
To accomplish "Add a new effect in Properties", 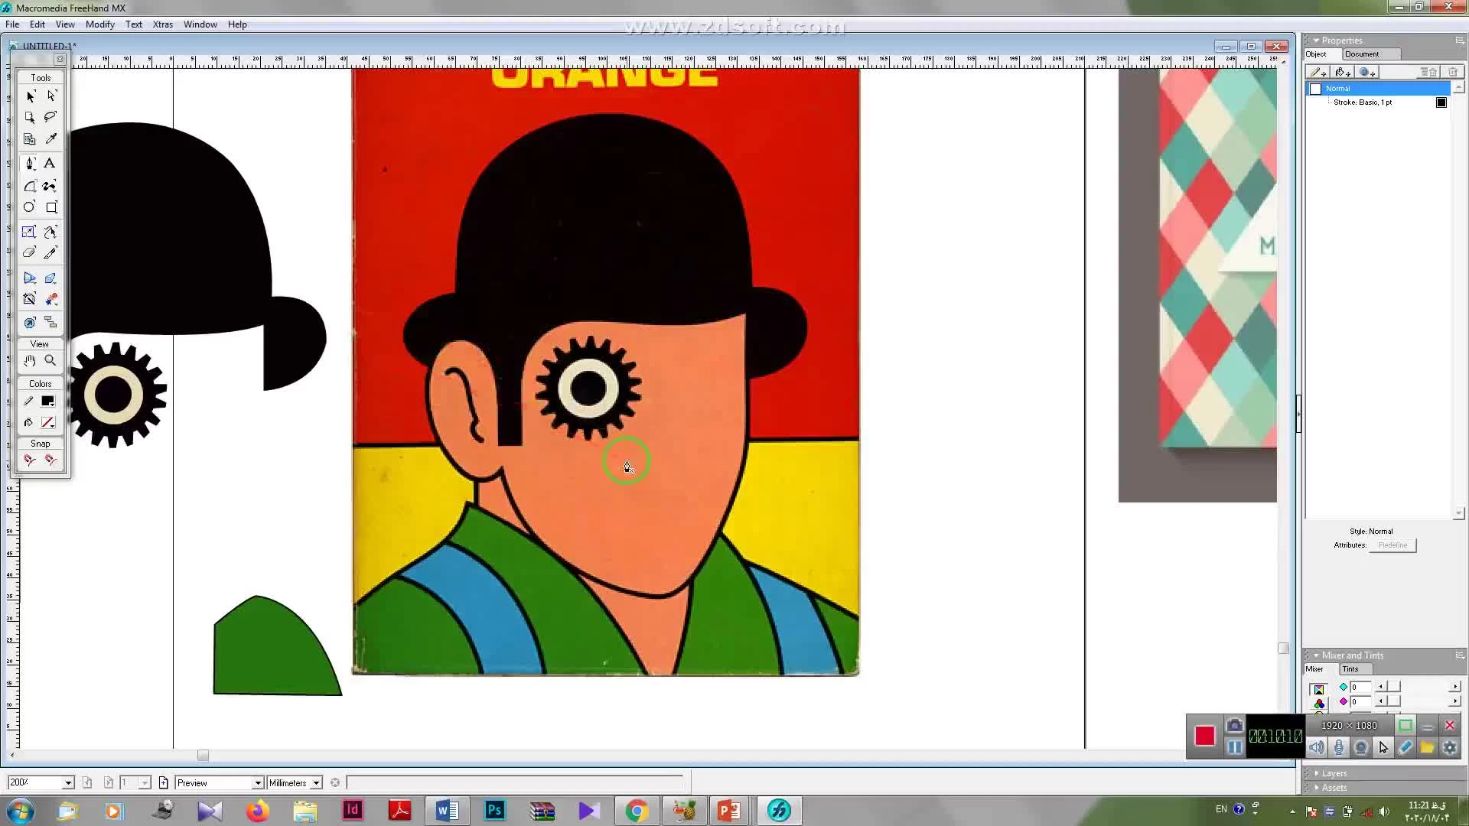I will (x=1368, y=72).
